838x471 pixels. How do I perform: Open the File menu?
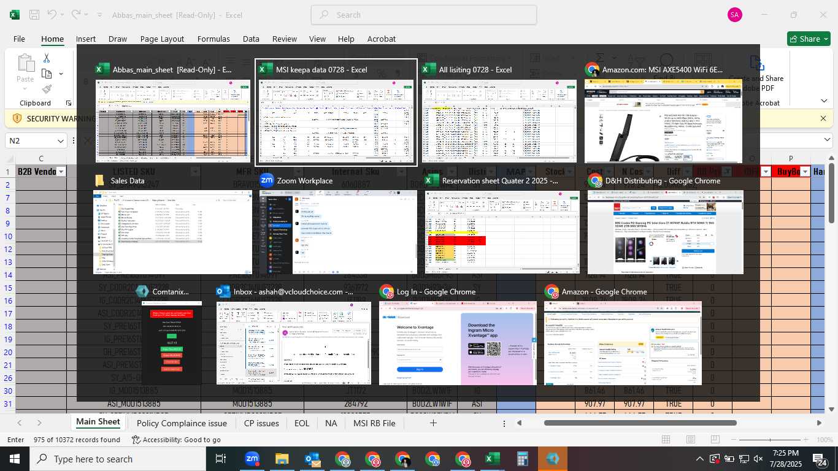[19, 39]
